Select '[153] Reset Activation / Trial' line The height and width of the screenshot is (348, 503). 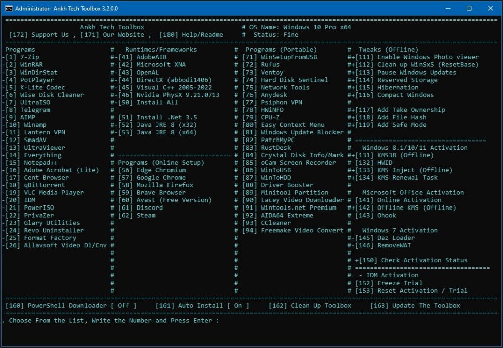tap(411, 291)
